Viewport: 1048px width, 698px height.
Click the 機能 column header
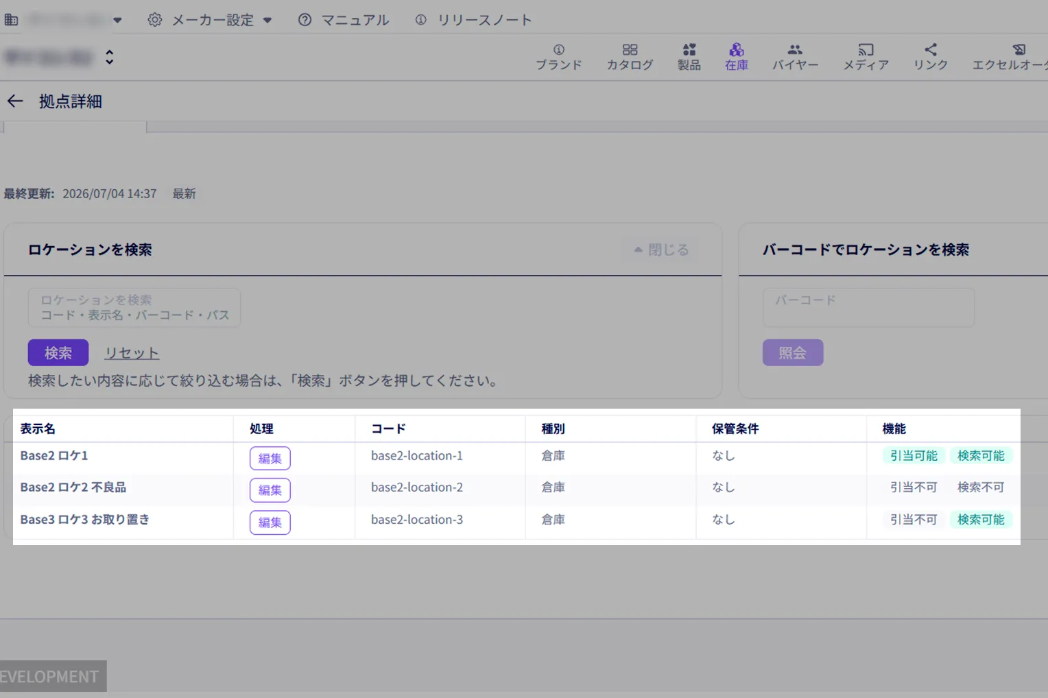(x=894, y=429)
